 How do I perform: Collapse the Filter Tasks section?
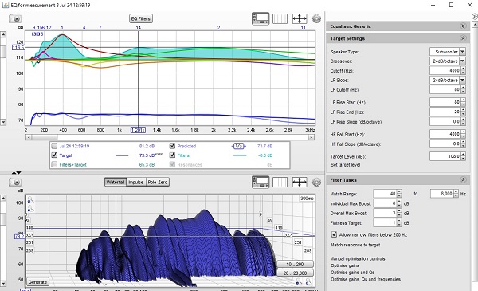(463, 180)
